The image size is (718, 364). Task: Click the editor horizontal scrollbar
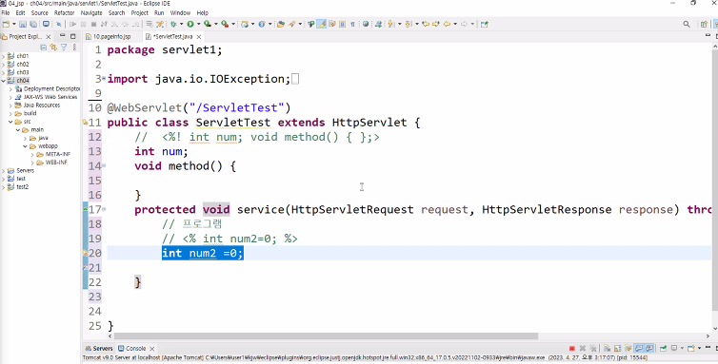tap(326, 336)
